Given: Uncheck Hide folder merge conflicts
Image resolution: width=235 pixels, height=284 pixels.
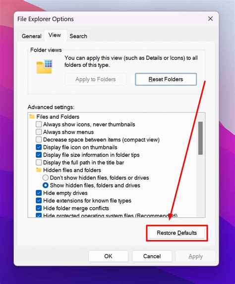Looking at the screenshot, I should click(x=39, y=208).
